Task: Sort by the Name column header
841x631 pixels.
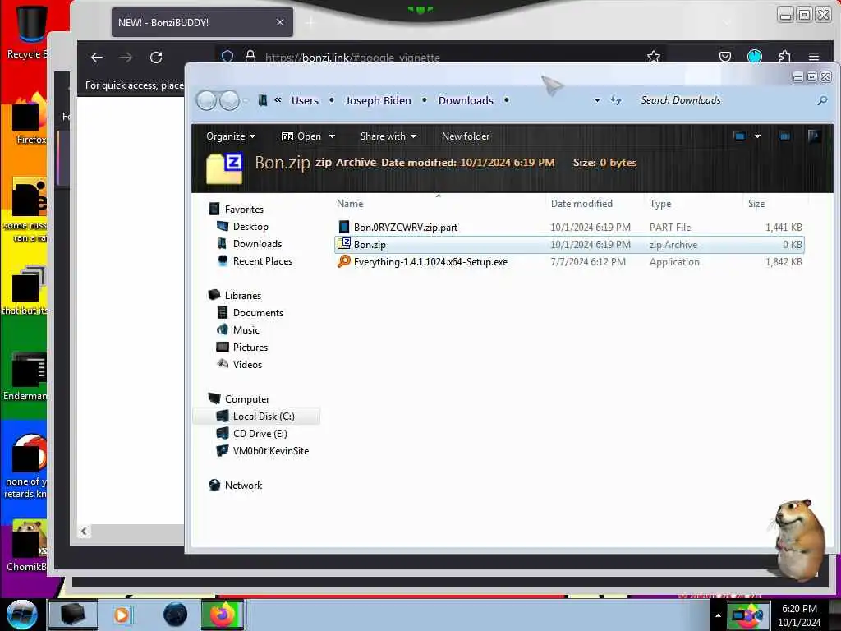Action: click(x=350, y=204)
